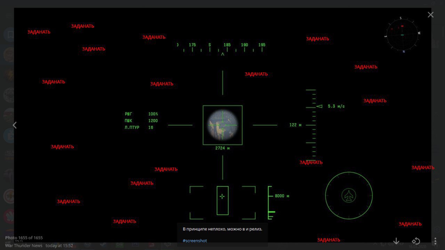
Task: Rotate the photo with the rotate icon
Action: click(x=416, y=241)
